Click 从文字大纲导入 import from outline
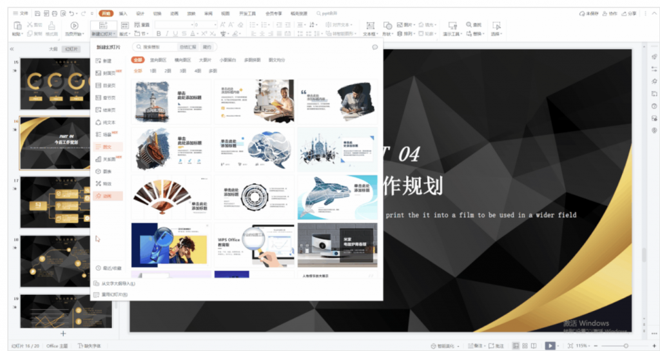 click(x=115, y=284)
